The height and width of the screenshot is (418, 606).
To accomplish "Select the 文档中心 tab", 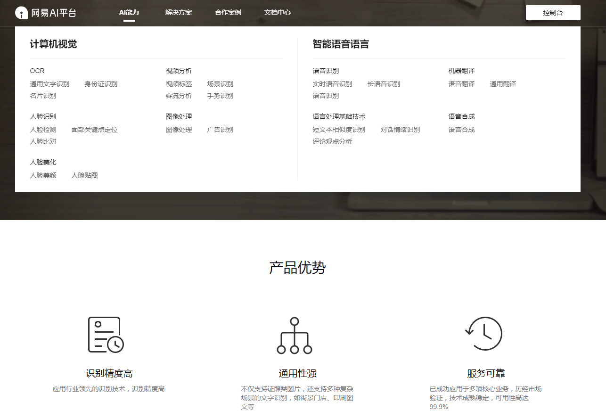I will 278,13.
